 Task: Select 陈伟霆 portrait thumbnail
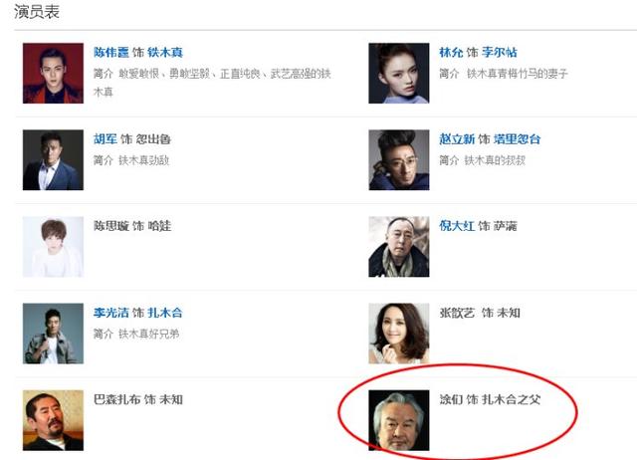(53, 73)
